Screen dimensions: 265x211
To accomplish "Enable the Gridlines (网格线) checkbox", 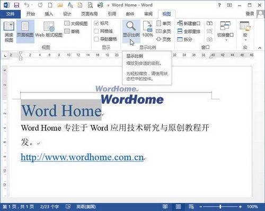I will pos(96,31).
